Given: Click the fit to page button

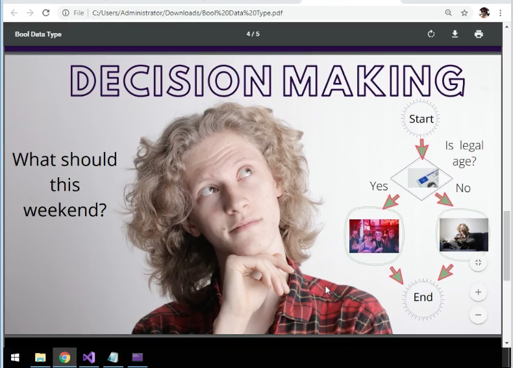Looking at the screenshot, I should 478,262.
